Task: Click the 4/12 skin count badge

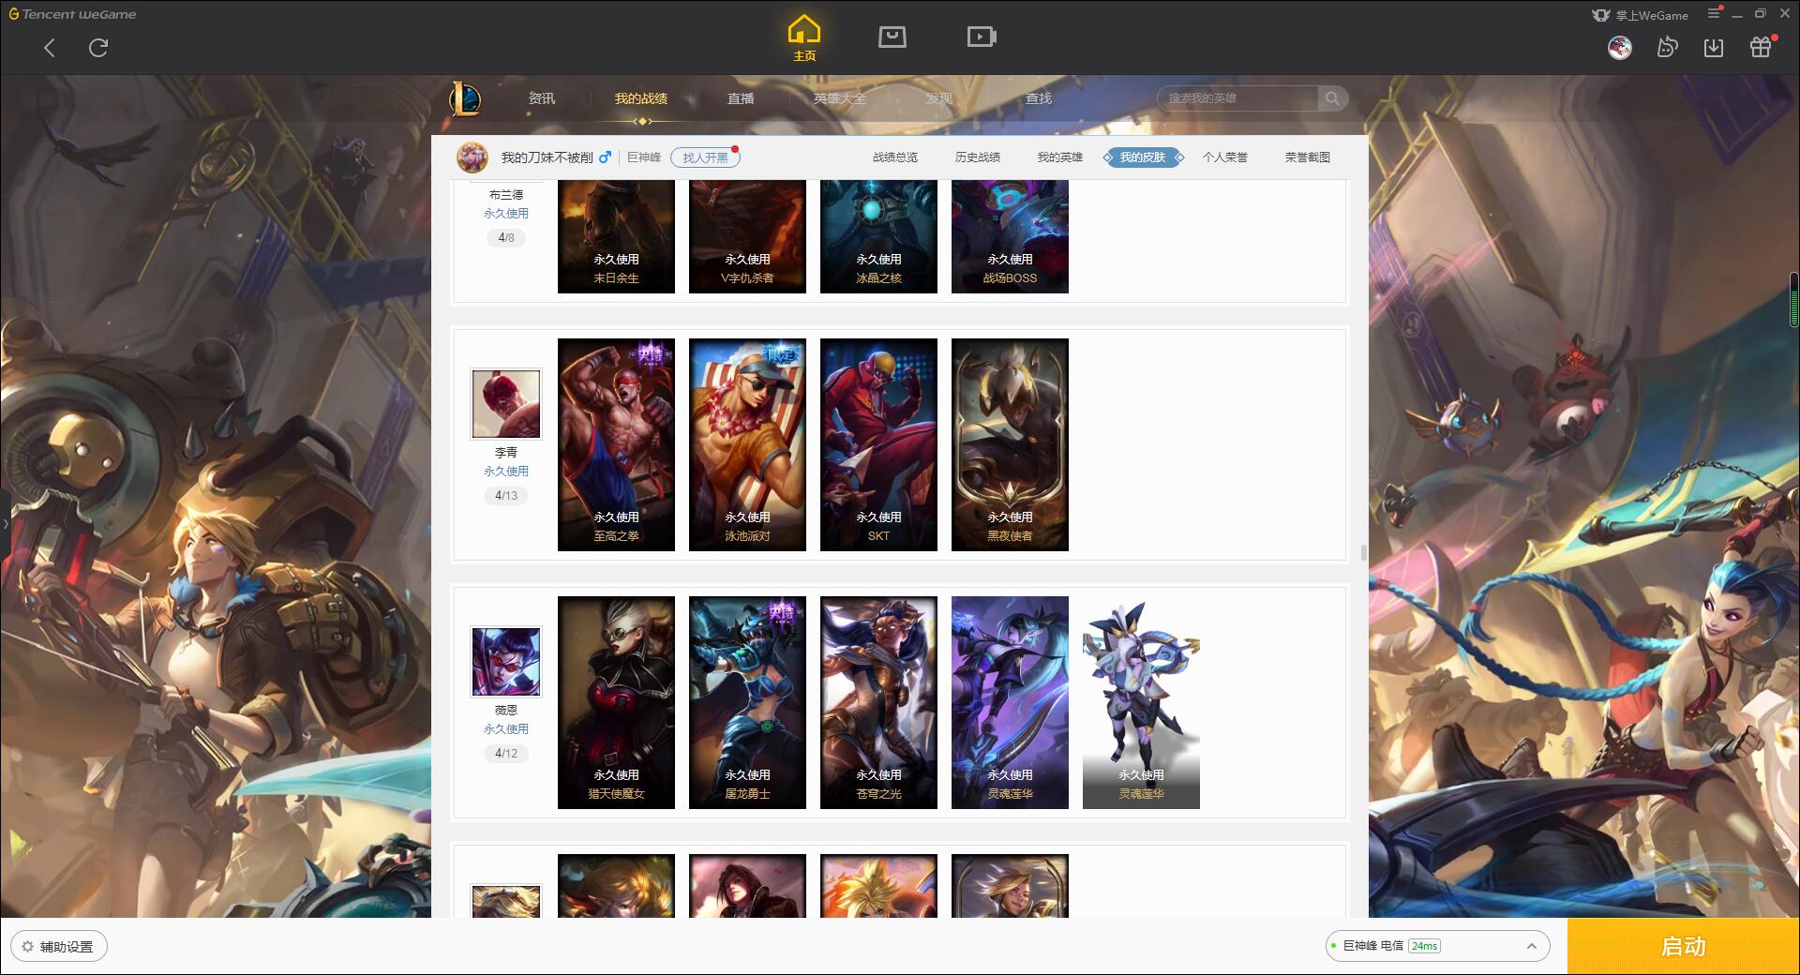Action: pos(506,753)
